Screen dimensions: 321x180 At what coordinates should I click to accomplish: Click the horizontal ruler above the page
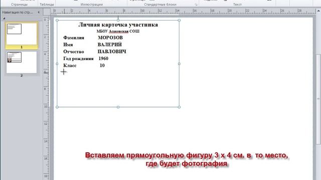[183, 11]
